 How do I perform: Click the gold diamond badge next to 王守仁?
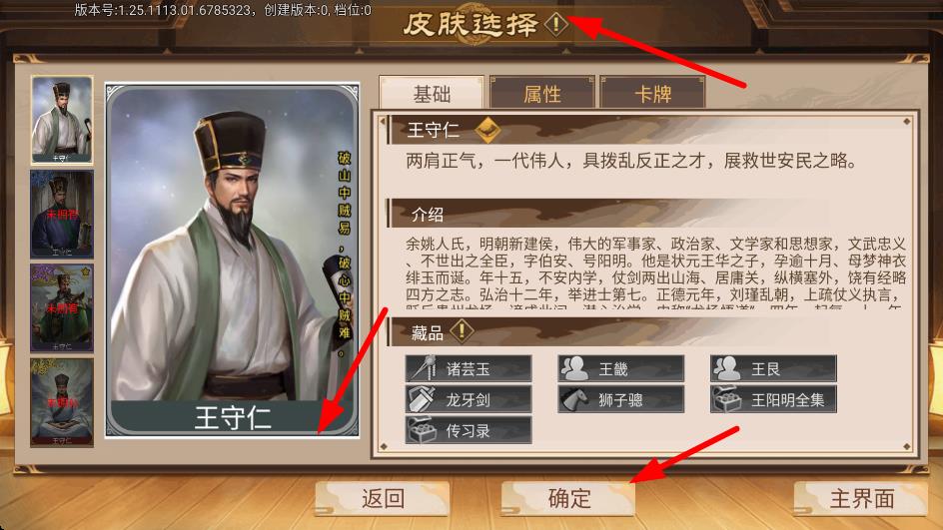click(487, 129)
